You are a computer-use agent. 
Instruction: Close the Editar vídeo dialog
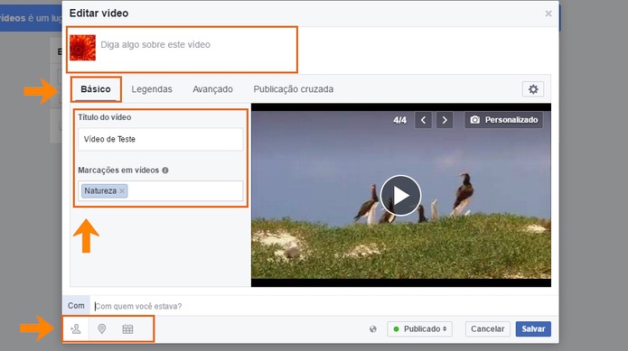pos(548,14)
